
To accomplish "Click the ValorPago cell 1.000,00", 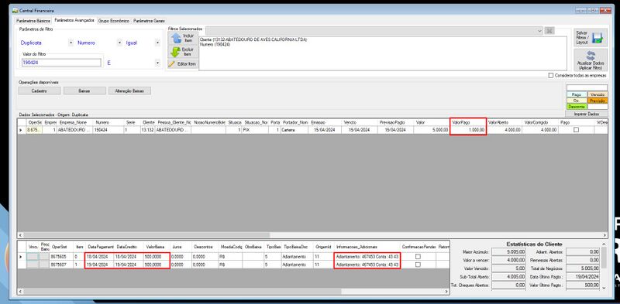I will (468, 129).
